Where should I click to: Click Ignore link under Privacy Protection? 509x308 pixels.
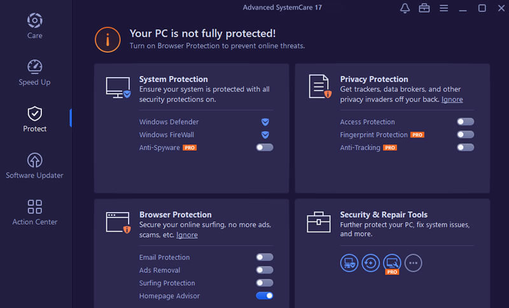(452, 99)
